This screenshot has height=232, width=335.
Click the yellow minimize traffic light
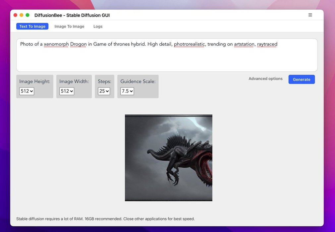21,15
